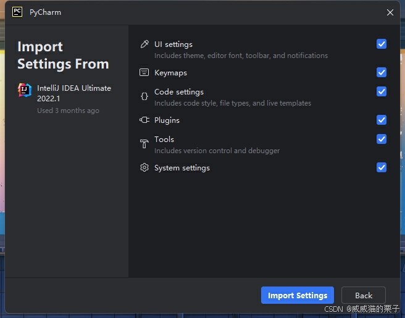Select the Plugins label

pos(167,120)
